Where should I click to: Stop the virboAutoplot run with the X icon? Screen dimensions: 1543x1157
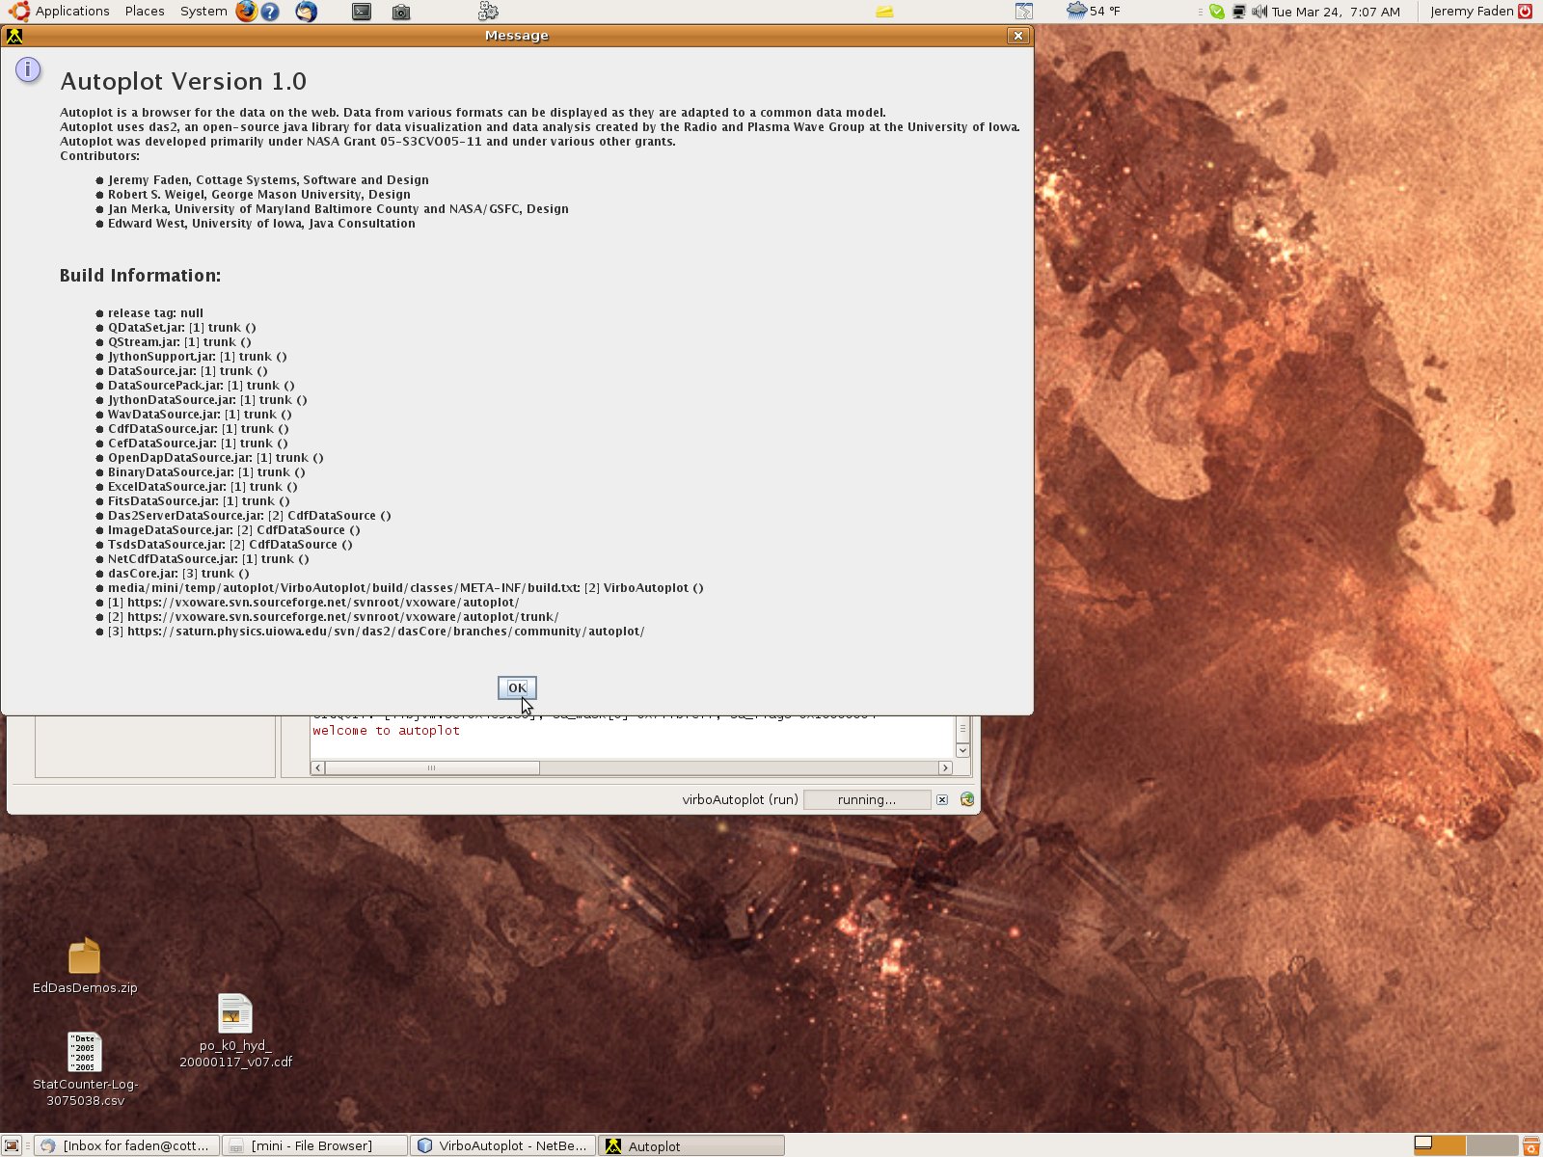[x=942, y=799]
